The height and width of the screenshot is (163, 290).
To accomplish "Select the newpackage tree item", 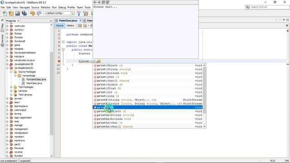I will [x=29, y=76].
